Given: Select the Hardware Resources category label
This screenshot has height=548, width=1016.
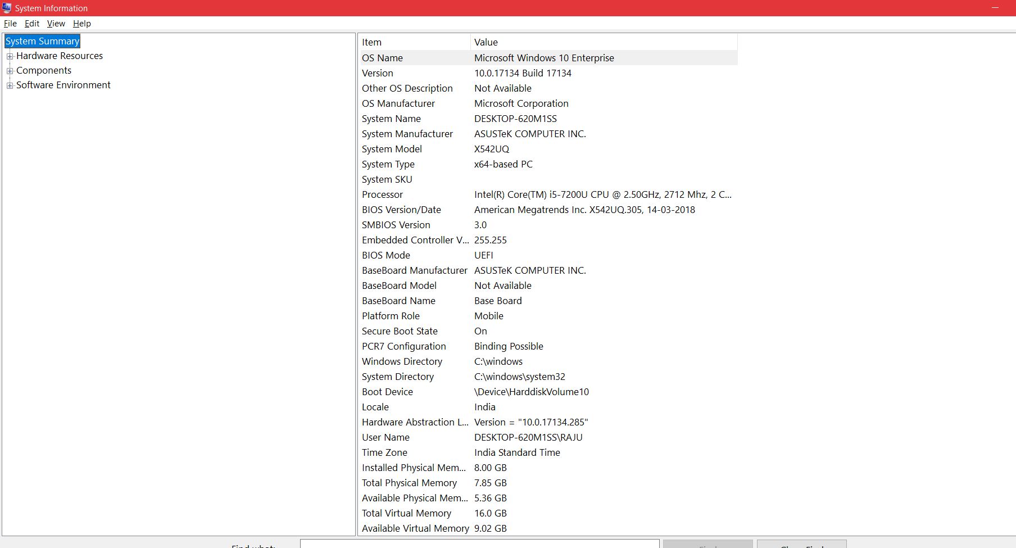Looking at the screenshot, I should 60,56.
